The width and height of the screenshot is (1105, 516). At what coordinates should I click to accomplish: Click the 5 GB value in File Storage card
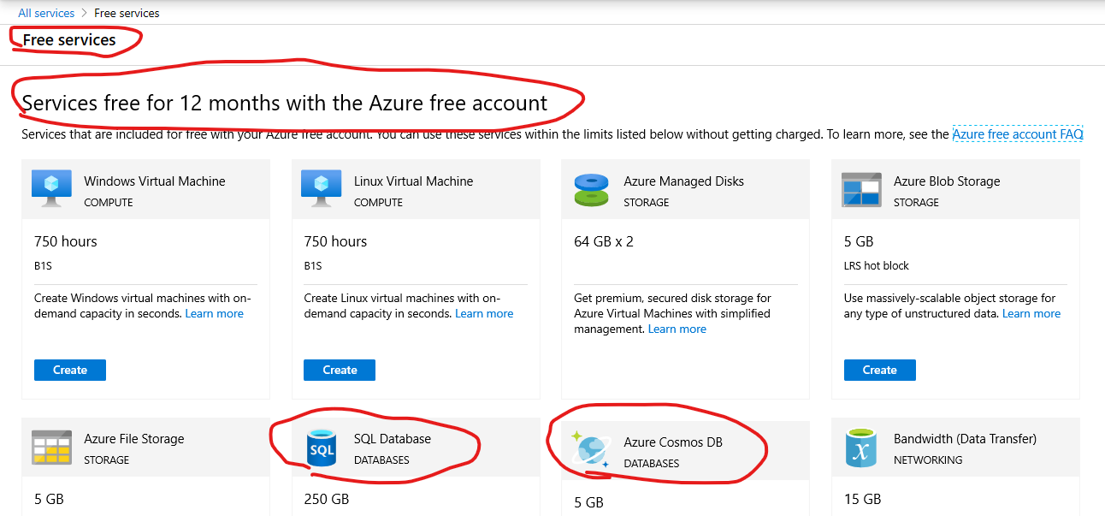pos(49,499)
